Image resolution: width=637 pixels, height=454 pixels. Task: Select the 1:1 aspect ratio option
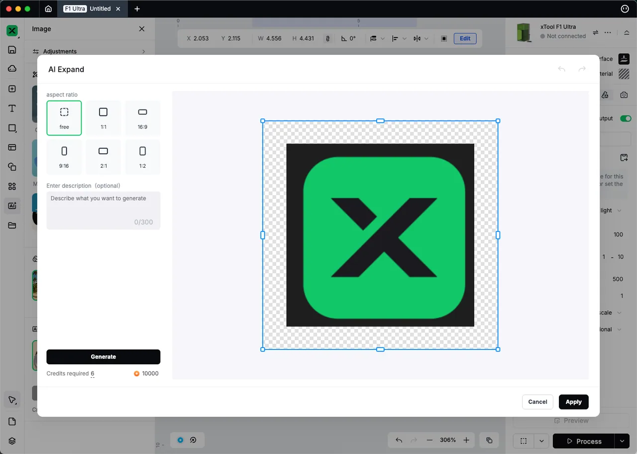104,118
